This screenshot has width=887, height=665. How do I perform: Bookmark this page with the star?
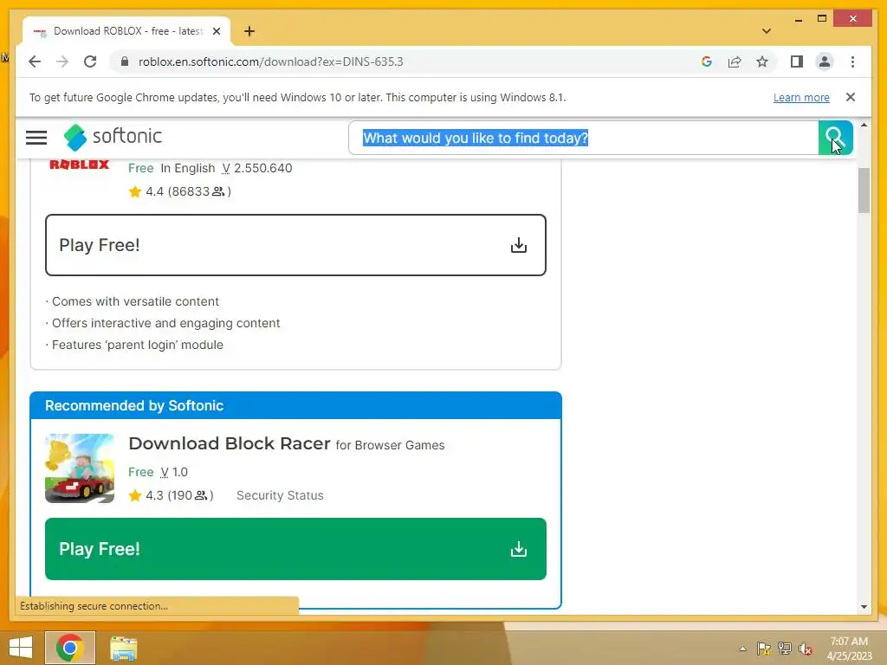pyautogui.click(x=762, y=61)
